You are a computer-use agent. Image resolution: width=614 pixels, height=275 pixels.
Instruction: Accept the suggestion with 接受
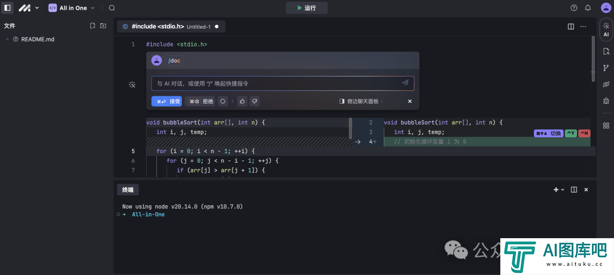point(167,101)
